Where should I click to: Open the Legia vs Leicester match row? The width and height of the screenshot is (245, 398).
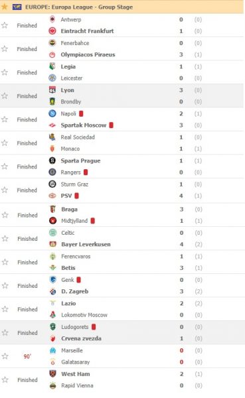(122, 72)
